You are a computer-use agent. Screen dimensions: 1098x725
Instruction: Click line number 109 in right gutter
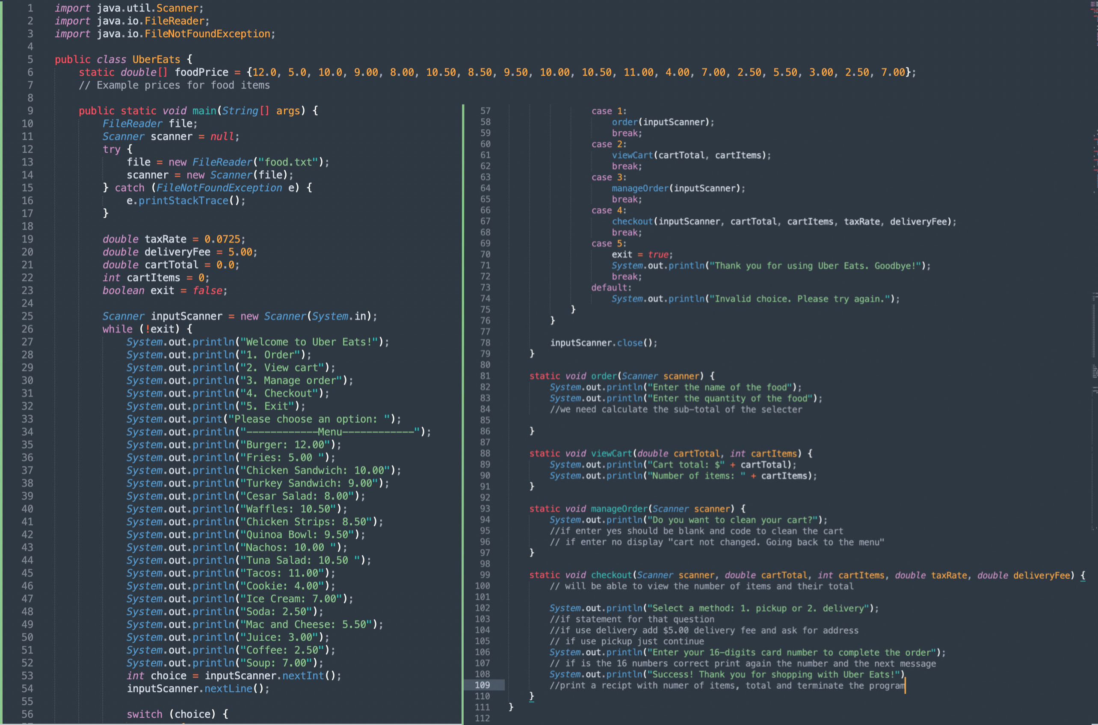[482, 685]
